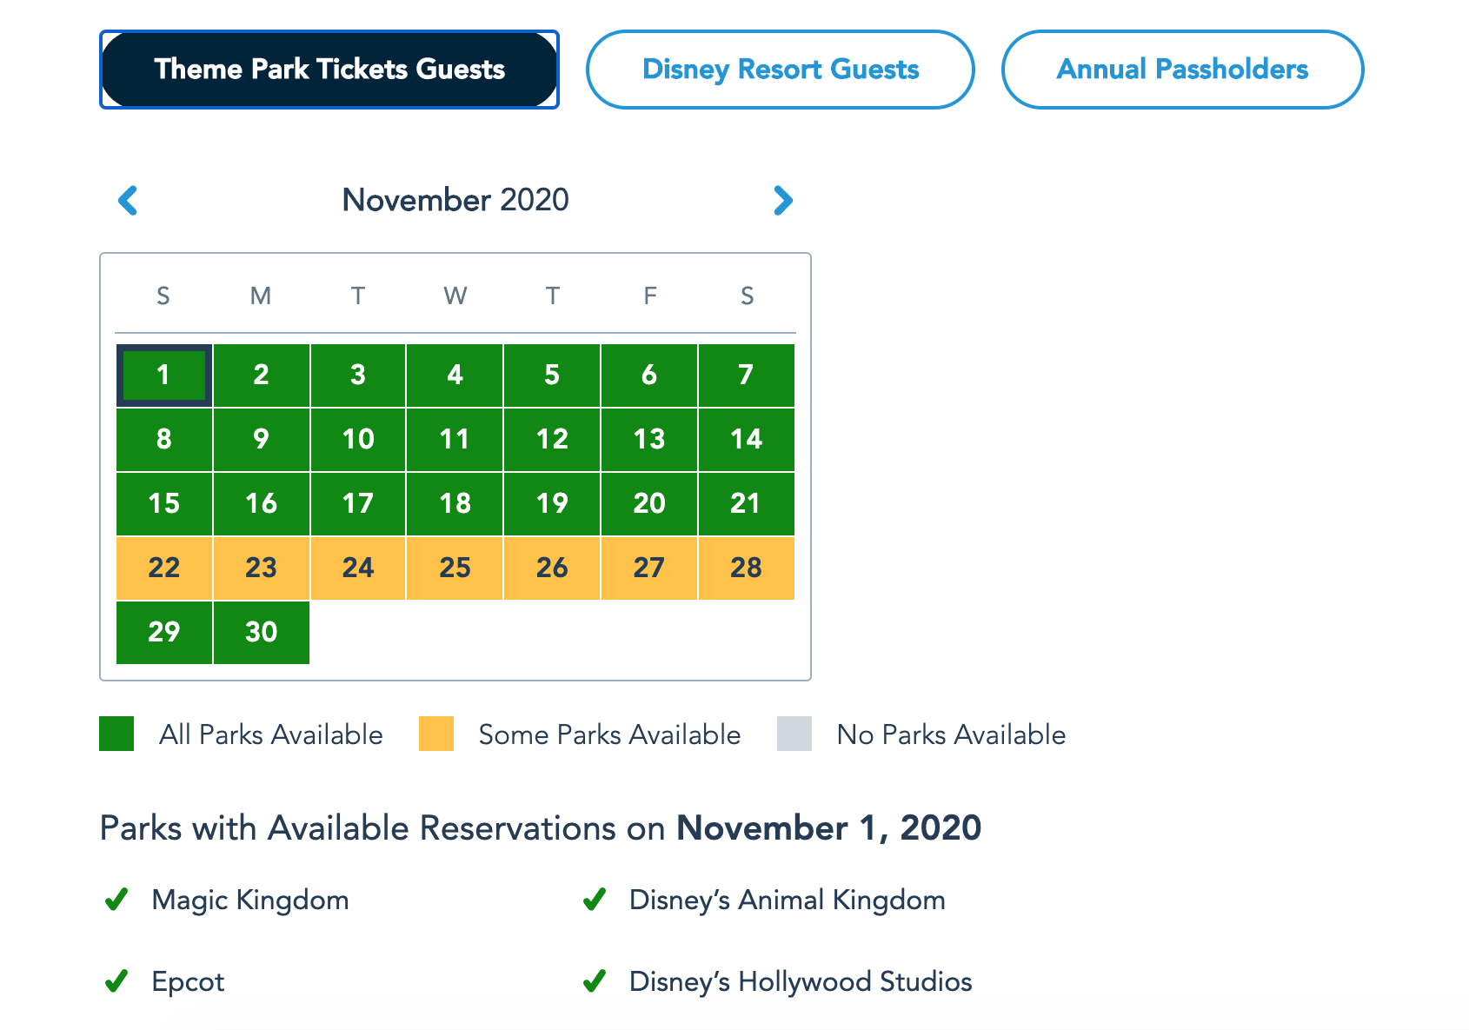Pick November 18 in the calendar

455,503
